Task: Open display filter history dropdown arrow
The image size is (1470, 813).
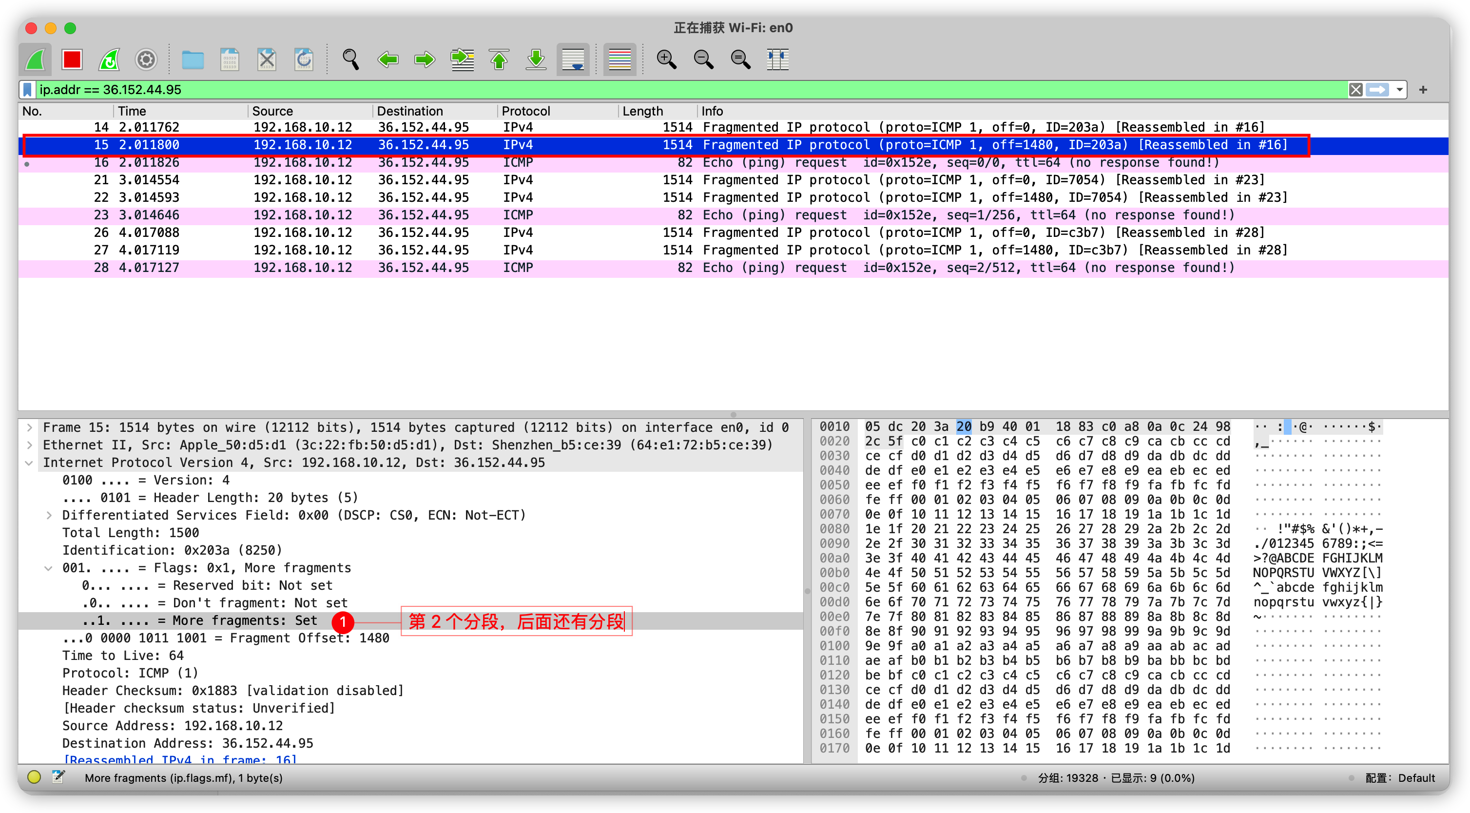Action: pyautogui.click(x=1399, y=90)
